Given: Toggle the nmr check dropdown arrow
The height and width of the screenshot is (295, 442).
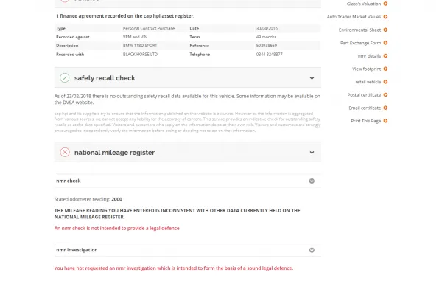Looking at the screenshot, I should (x=312, y=181).
